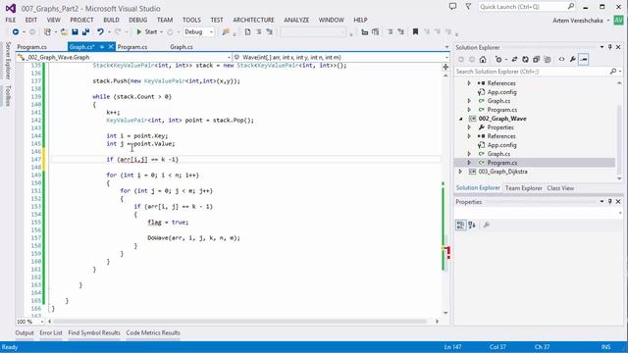
Task: Click the notifications filter funnel icon
Action: click(x=468, y=7)
